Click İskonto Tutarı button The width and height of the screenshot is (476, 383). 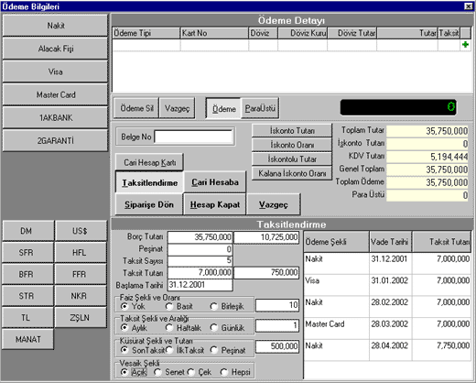292,130
